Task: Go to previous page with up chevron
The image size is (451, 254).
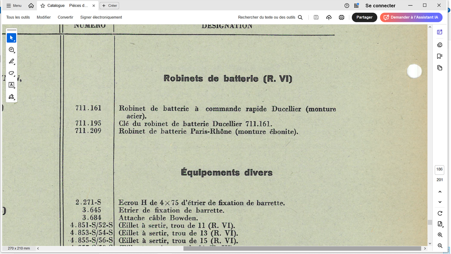Action: click(440, 192)
